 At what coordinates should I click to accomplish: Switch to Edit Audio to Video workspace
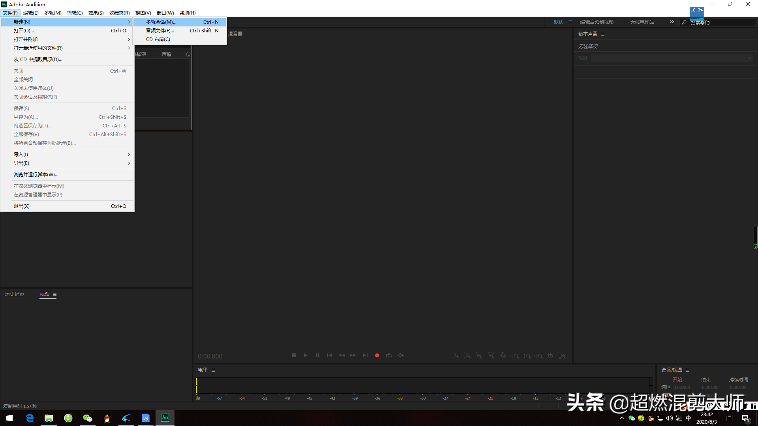tap(597, 22)
